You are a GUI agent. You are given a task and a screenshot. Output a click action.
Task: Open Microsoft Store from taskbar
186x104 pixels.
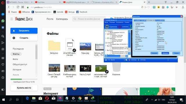(40, 98)
